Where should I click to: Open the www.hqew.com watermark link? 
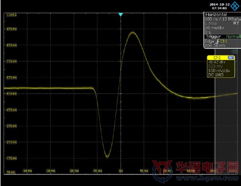point(207,178)
